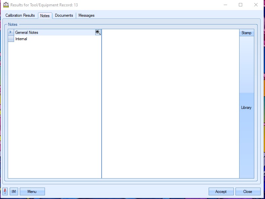Minimize the Results window
This screenshot has width=265, height=199.
tap(225, 5)
